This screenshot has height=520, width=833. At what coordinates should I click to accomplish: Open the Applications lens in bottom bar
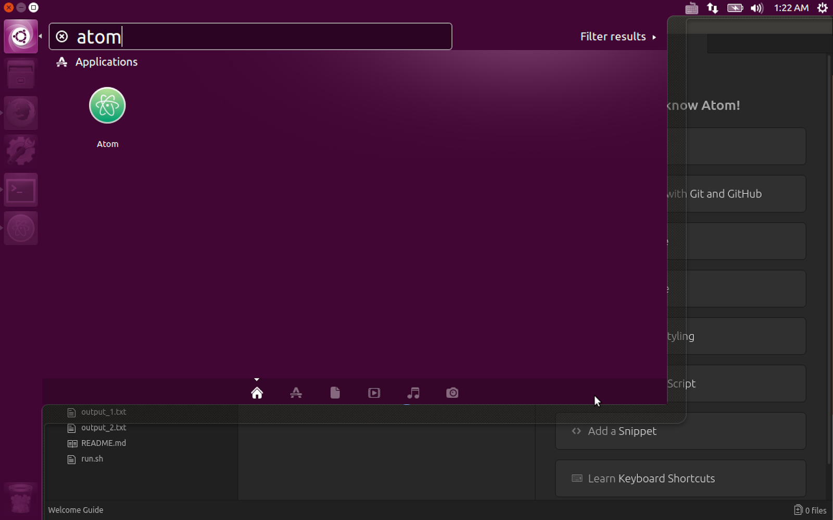(296, 393)
